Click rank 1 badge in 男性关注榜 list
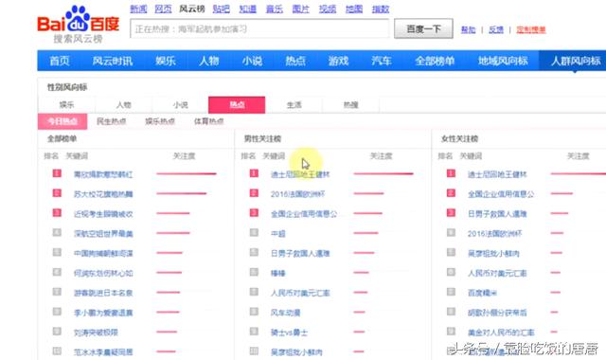The height and width of the screenshot is (360, 606). click(254, 173)
